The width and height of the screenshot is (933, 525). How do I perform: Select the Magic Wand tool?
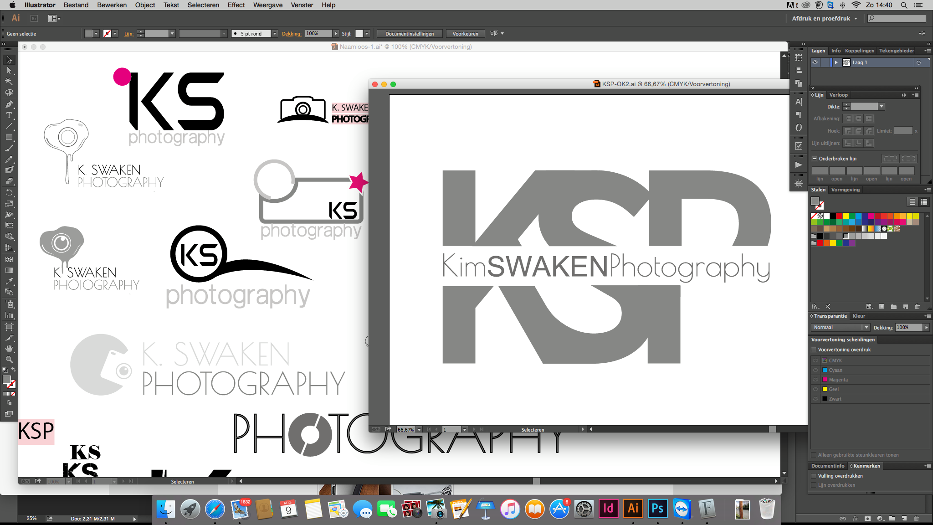tap(9, 82)
